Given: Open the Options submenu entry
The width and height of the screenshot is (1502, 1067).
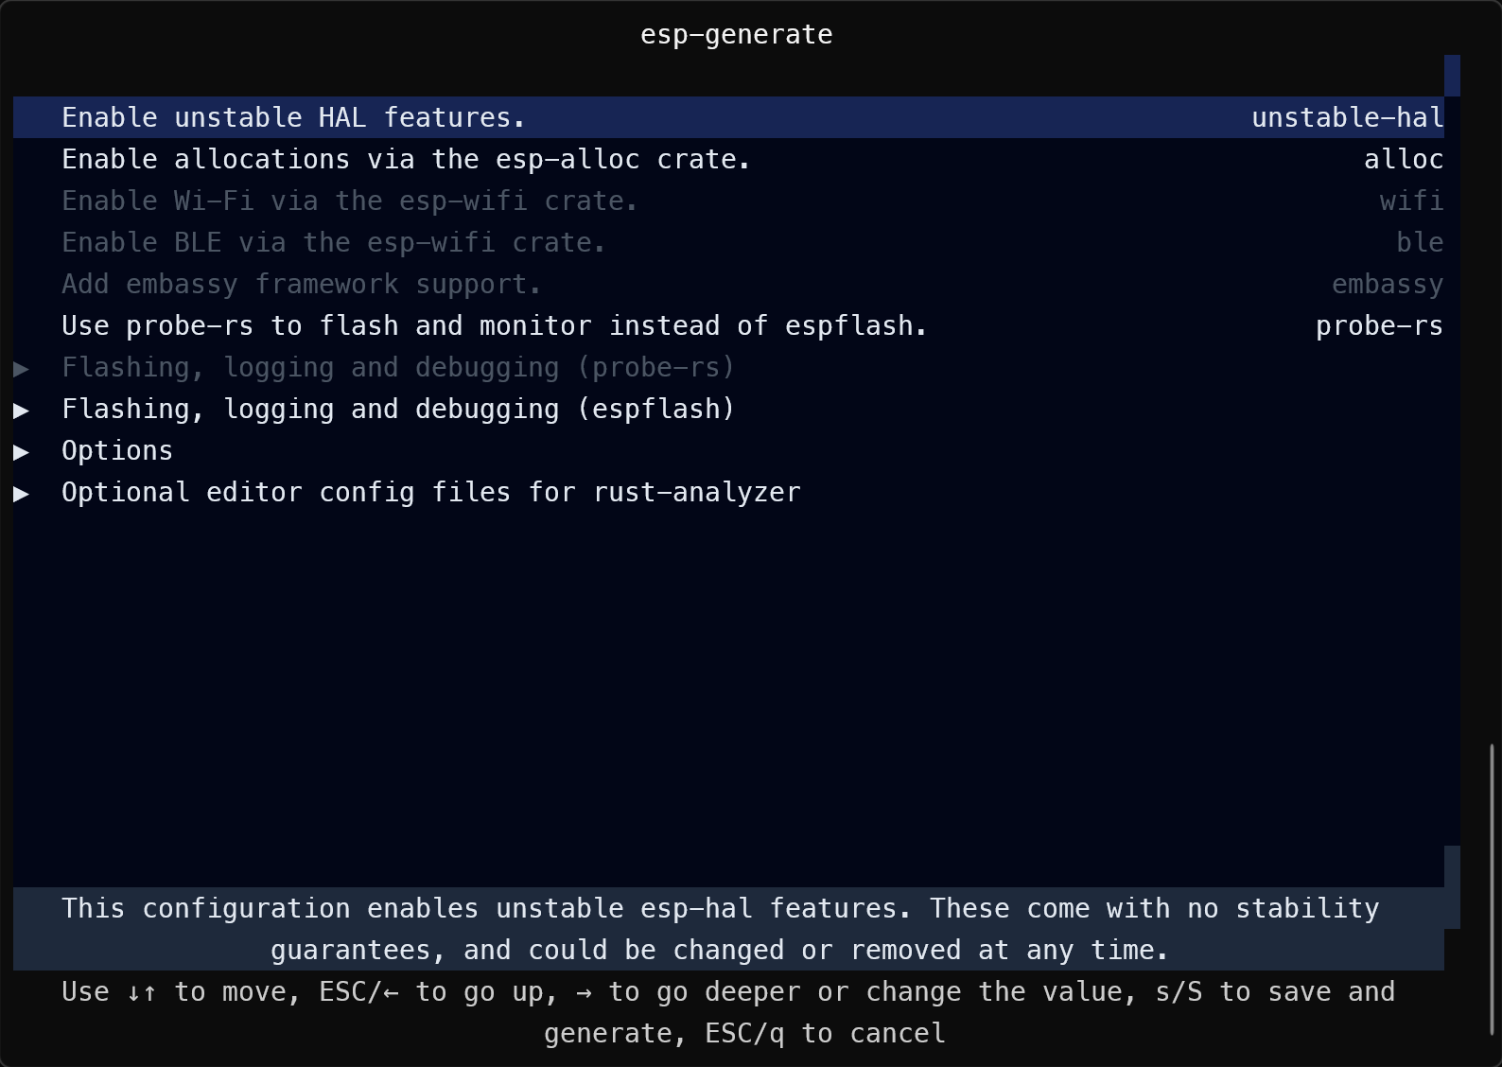Looking at the screenshot, I should pyautogui.click(x=117, y=450).
